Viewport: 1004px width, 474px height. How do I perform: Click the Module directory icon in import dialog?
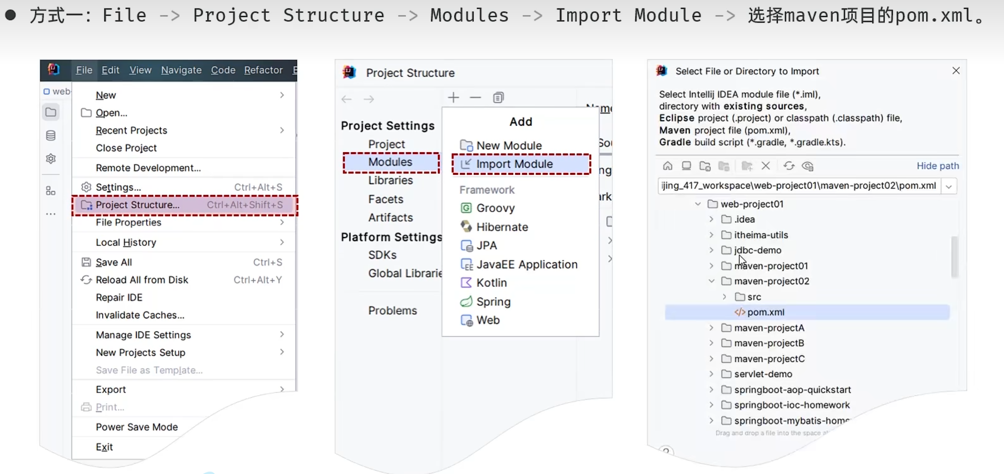[724, 166]
